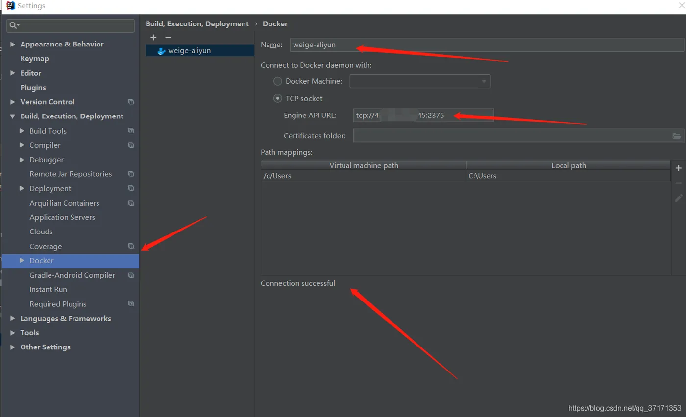
Task: Click project-level icon next to Arquillian Containers
Action: (131, 203)
